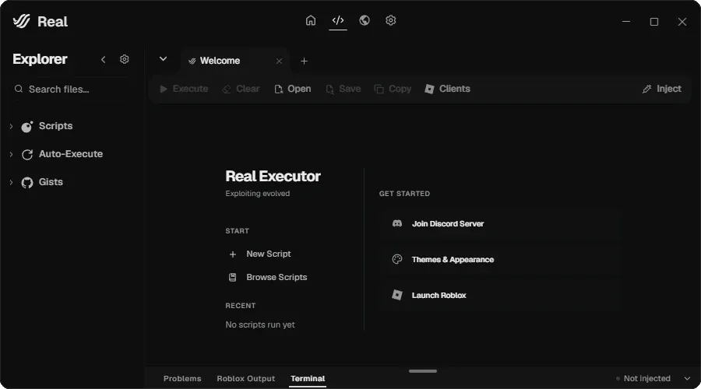Open top bar settings gear
This screenshot has width=701, height=389.
(391, 20)
